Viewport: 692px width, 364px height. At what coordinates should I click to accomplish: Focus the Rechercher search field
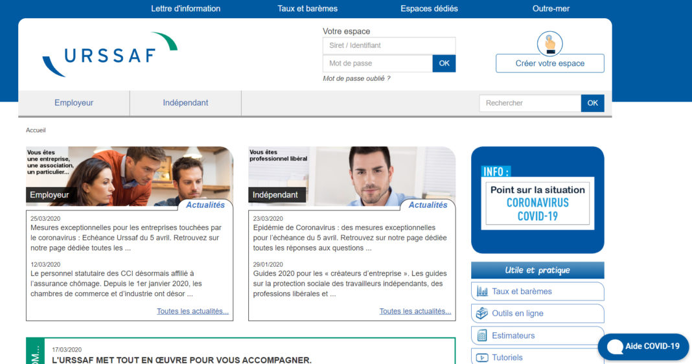(530, 103)
